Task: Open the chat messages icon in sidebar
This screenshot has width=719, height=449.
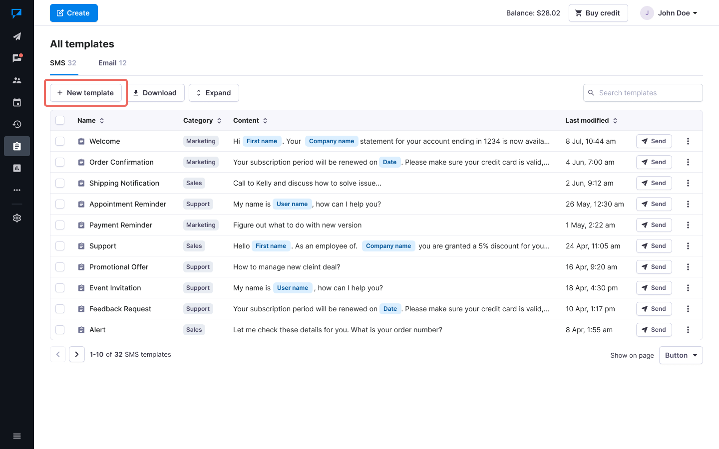Action: (17, 58)
